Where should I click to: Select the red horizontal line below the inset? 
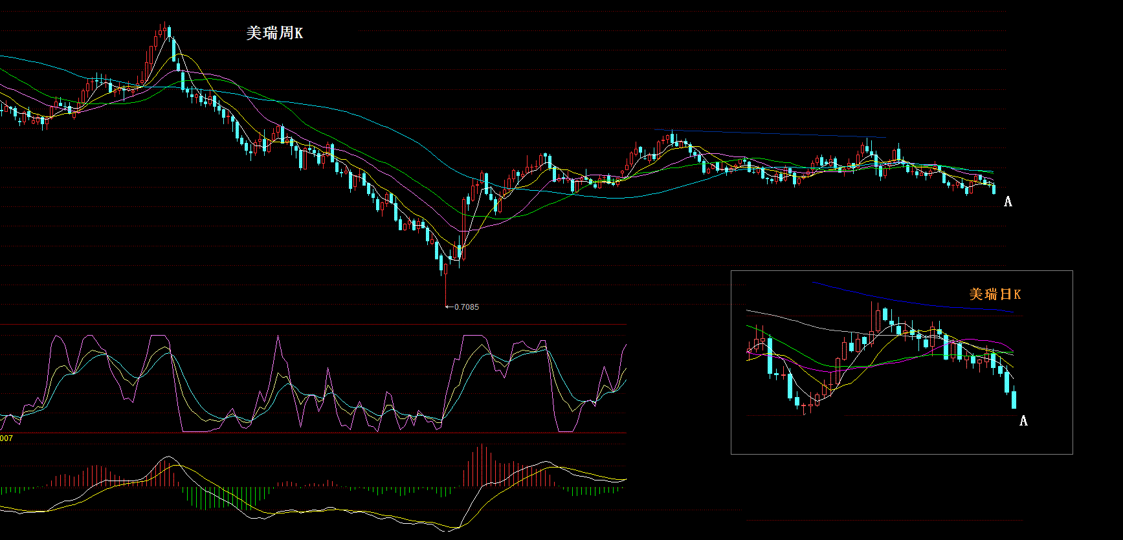pos(884,520)
